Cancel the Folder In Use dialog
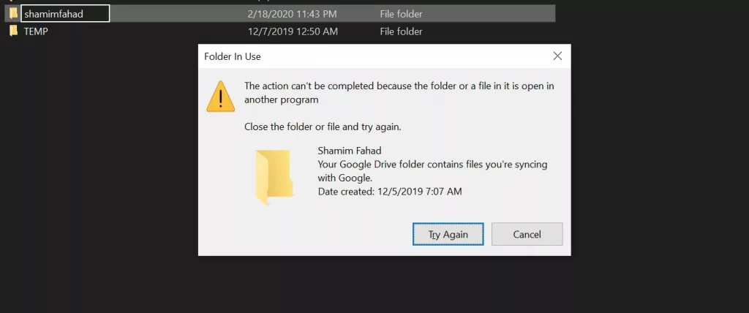The height and width of the screenshot is (313, 749). pyautogui.click(x=527, y=234)
